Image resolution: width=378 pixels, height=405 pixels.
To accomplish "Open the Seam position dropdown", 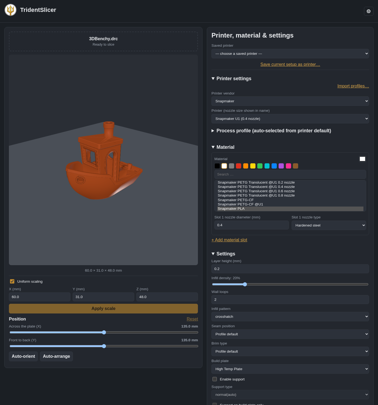I will click(x=290, y=334).
